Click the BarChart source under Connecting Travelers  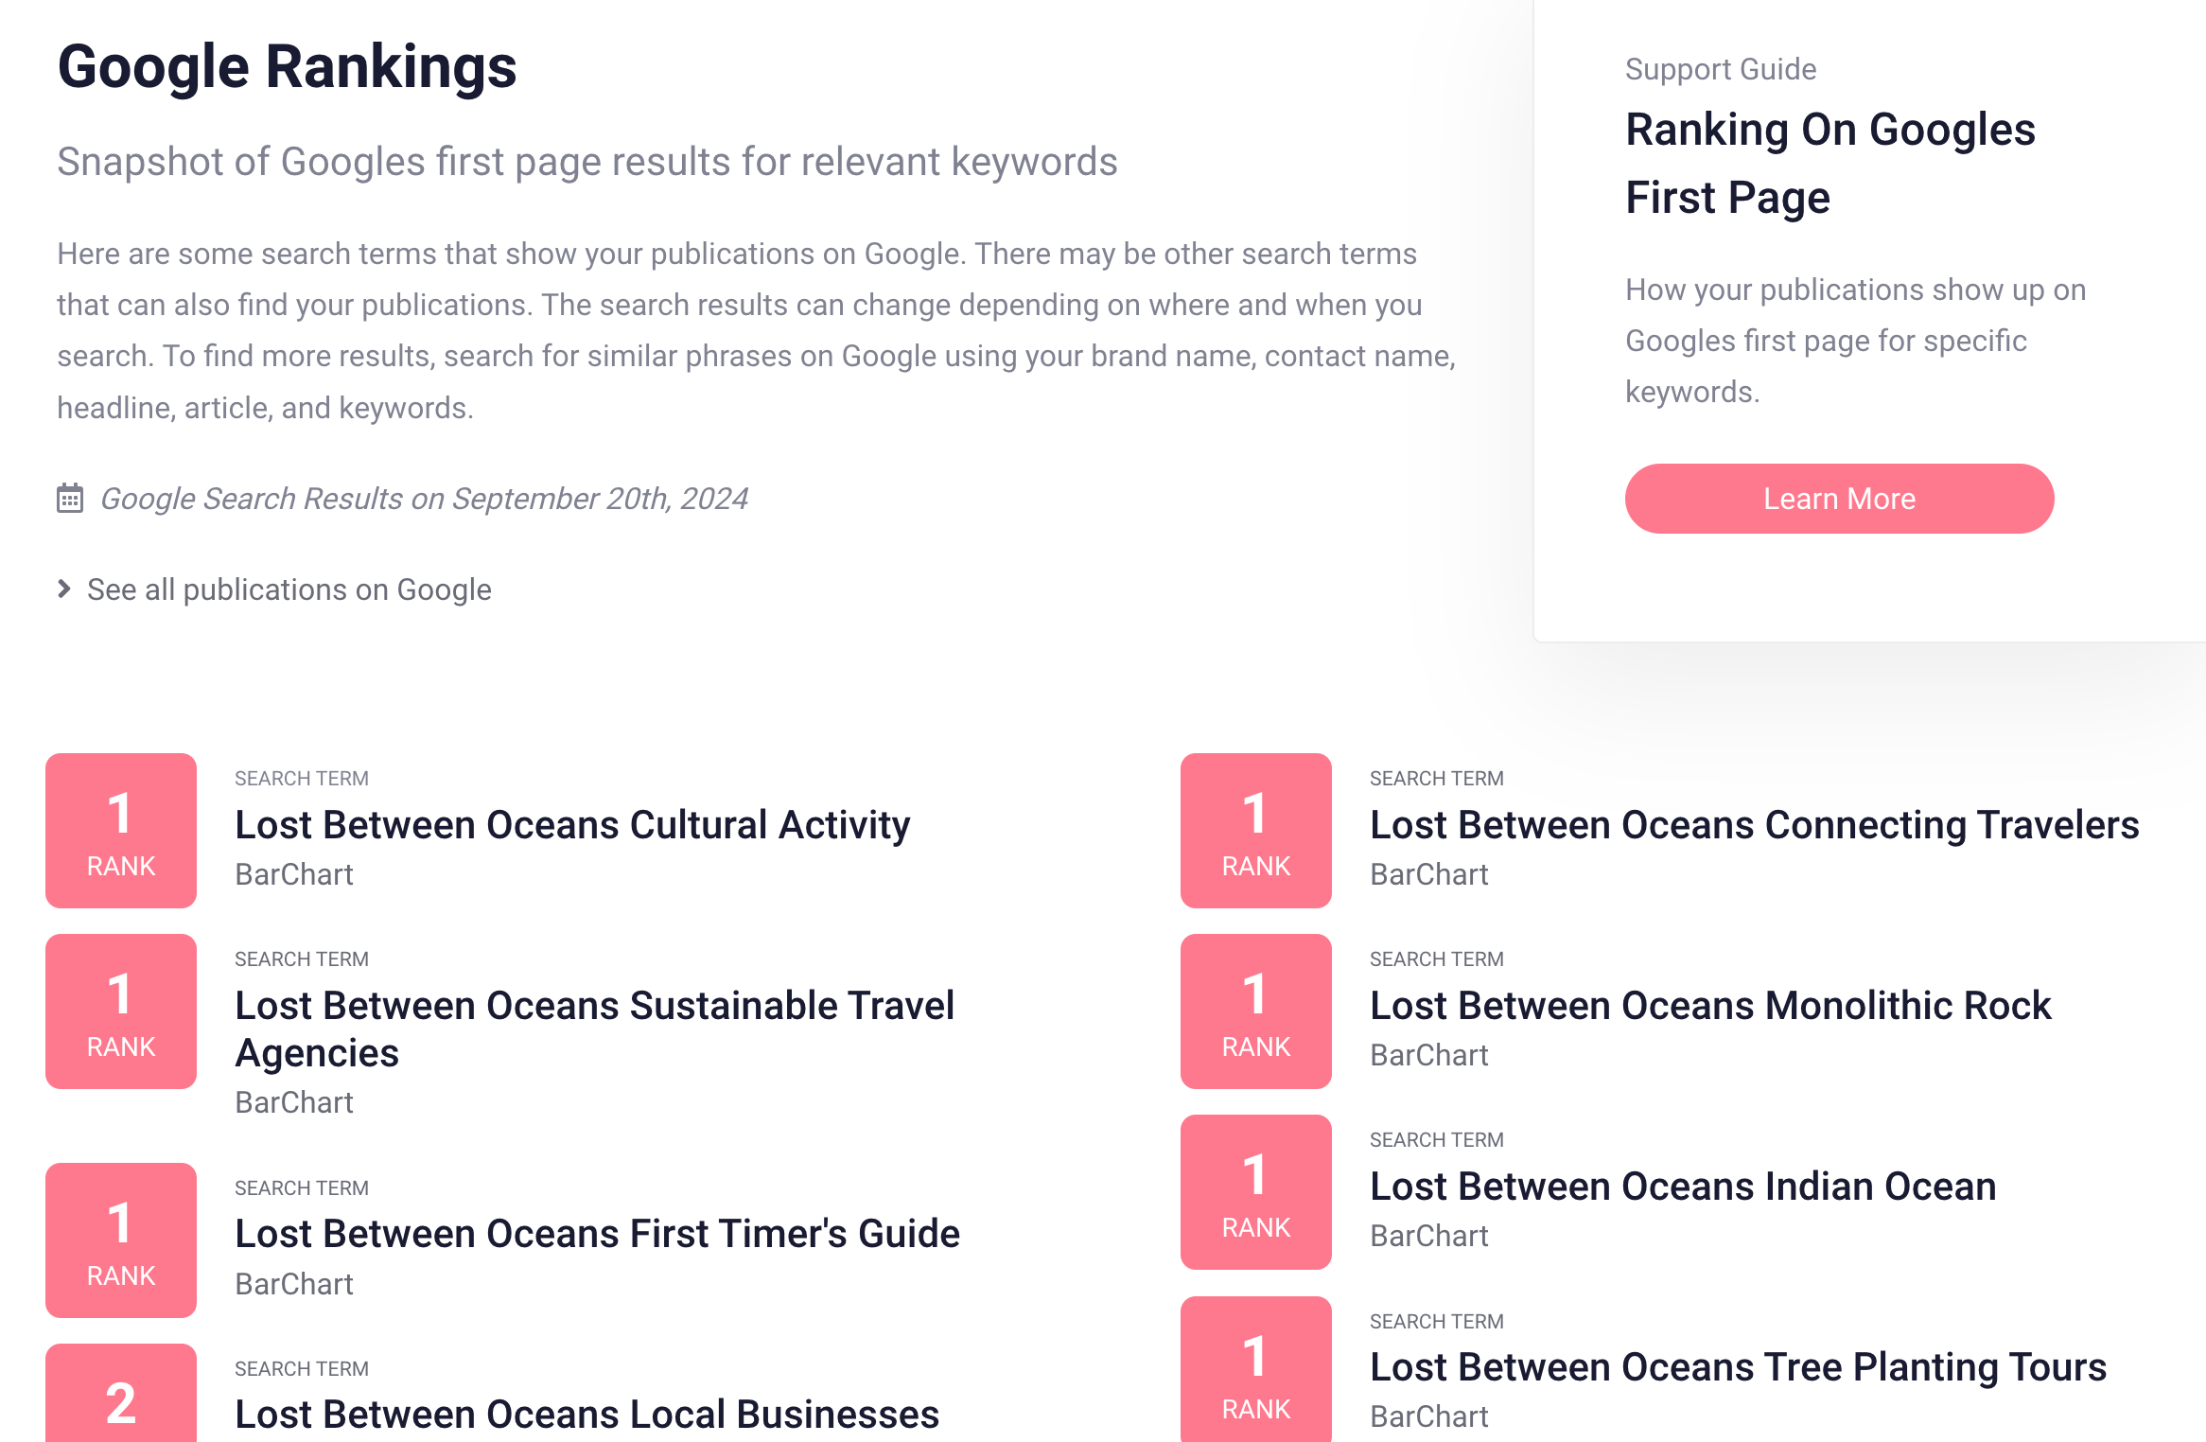1428,874
